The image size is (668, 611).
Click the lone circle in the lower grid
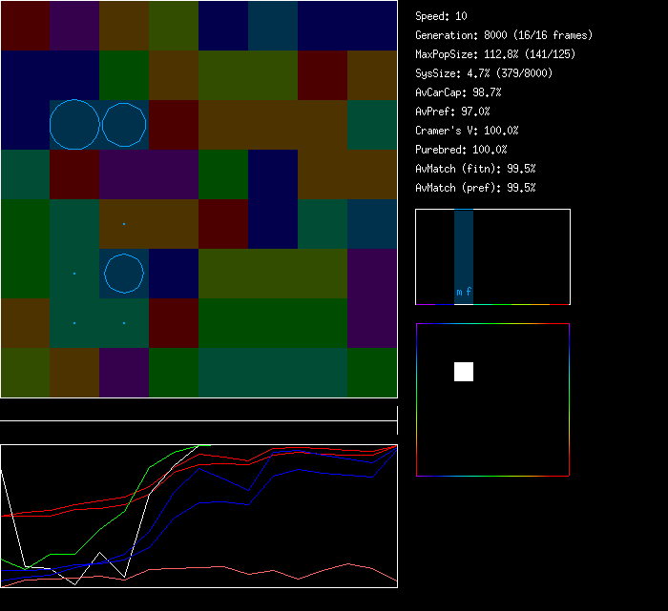pyautogui.click(x=124, y=274)
